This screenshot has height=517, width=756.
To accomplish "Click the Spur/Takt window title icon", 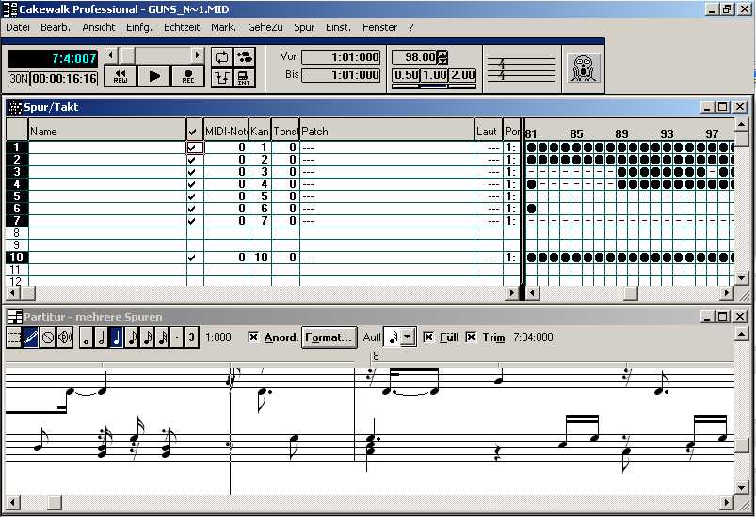I will pyautogui.click(x=15, y=107).
